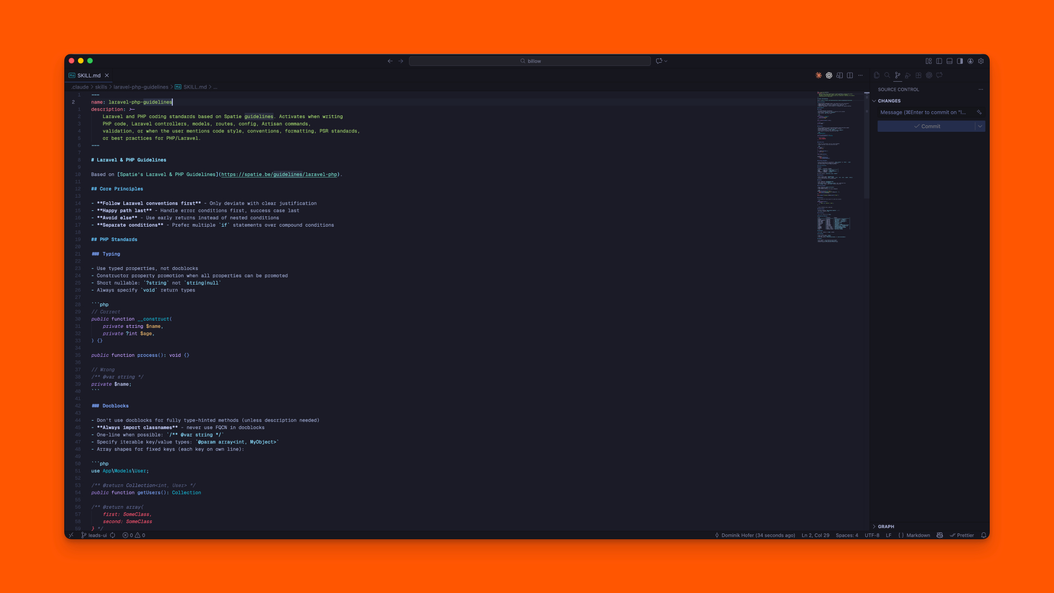1054x593 pixels.
Task: Open Source Control more actions ellipsis
Action: point(981,90)
